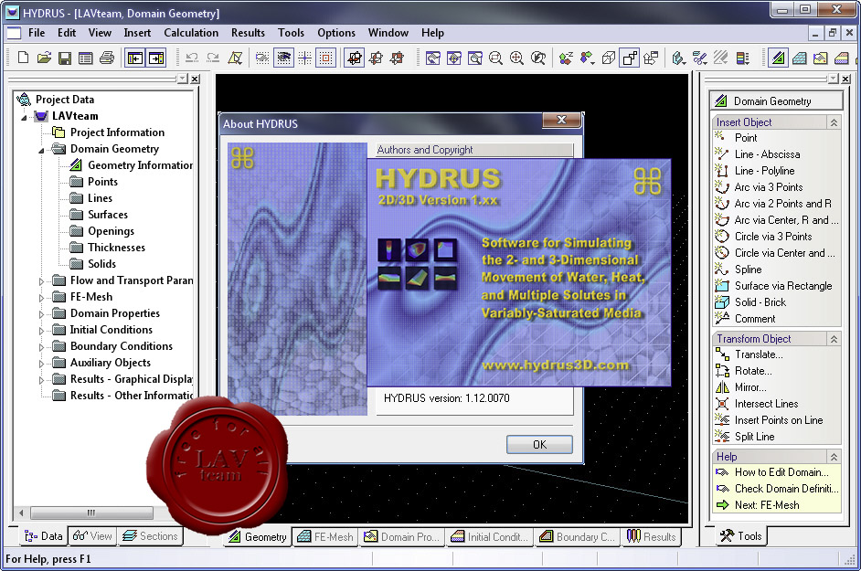Screen dimensions: 861x571
Task: Open How to Edit Domain... help
Action: (x=772, y=472)
